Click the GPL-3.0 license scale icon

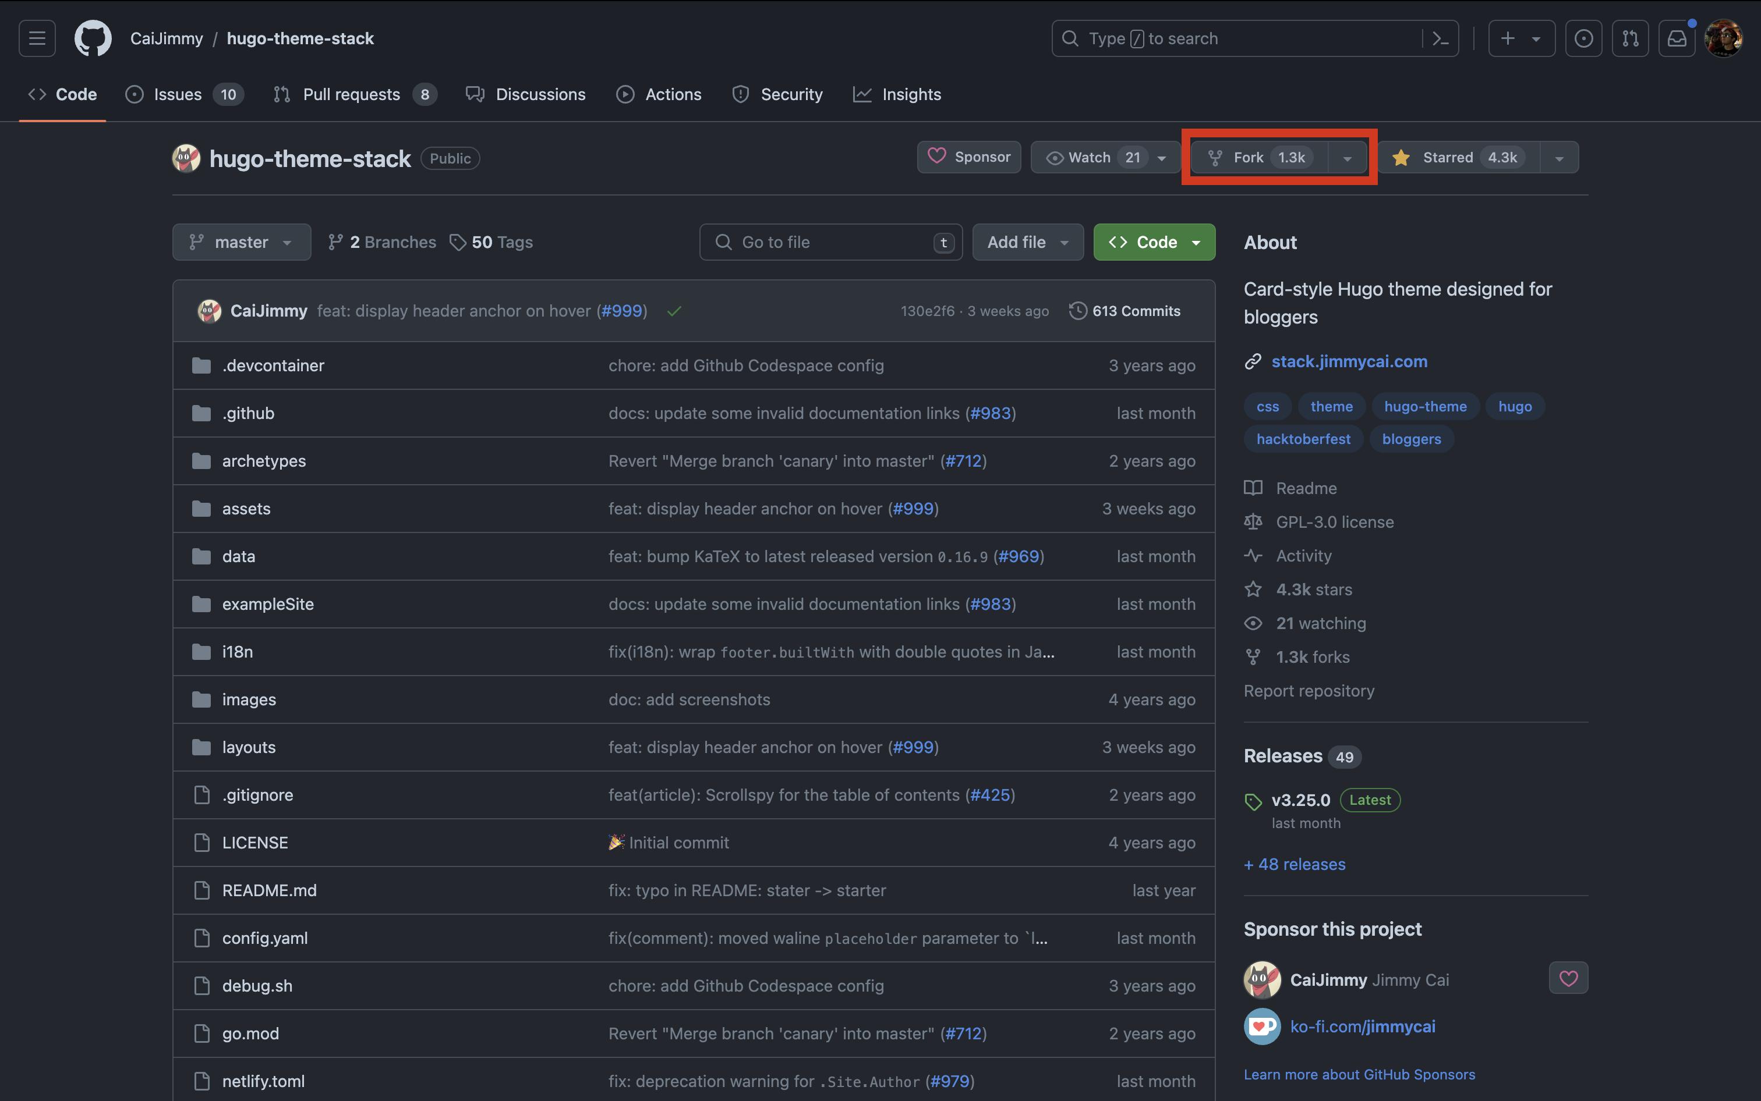pyautogui.click(x=1254, y=521)
